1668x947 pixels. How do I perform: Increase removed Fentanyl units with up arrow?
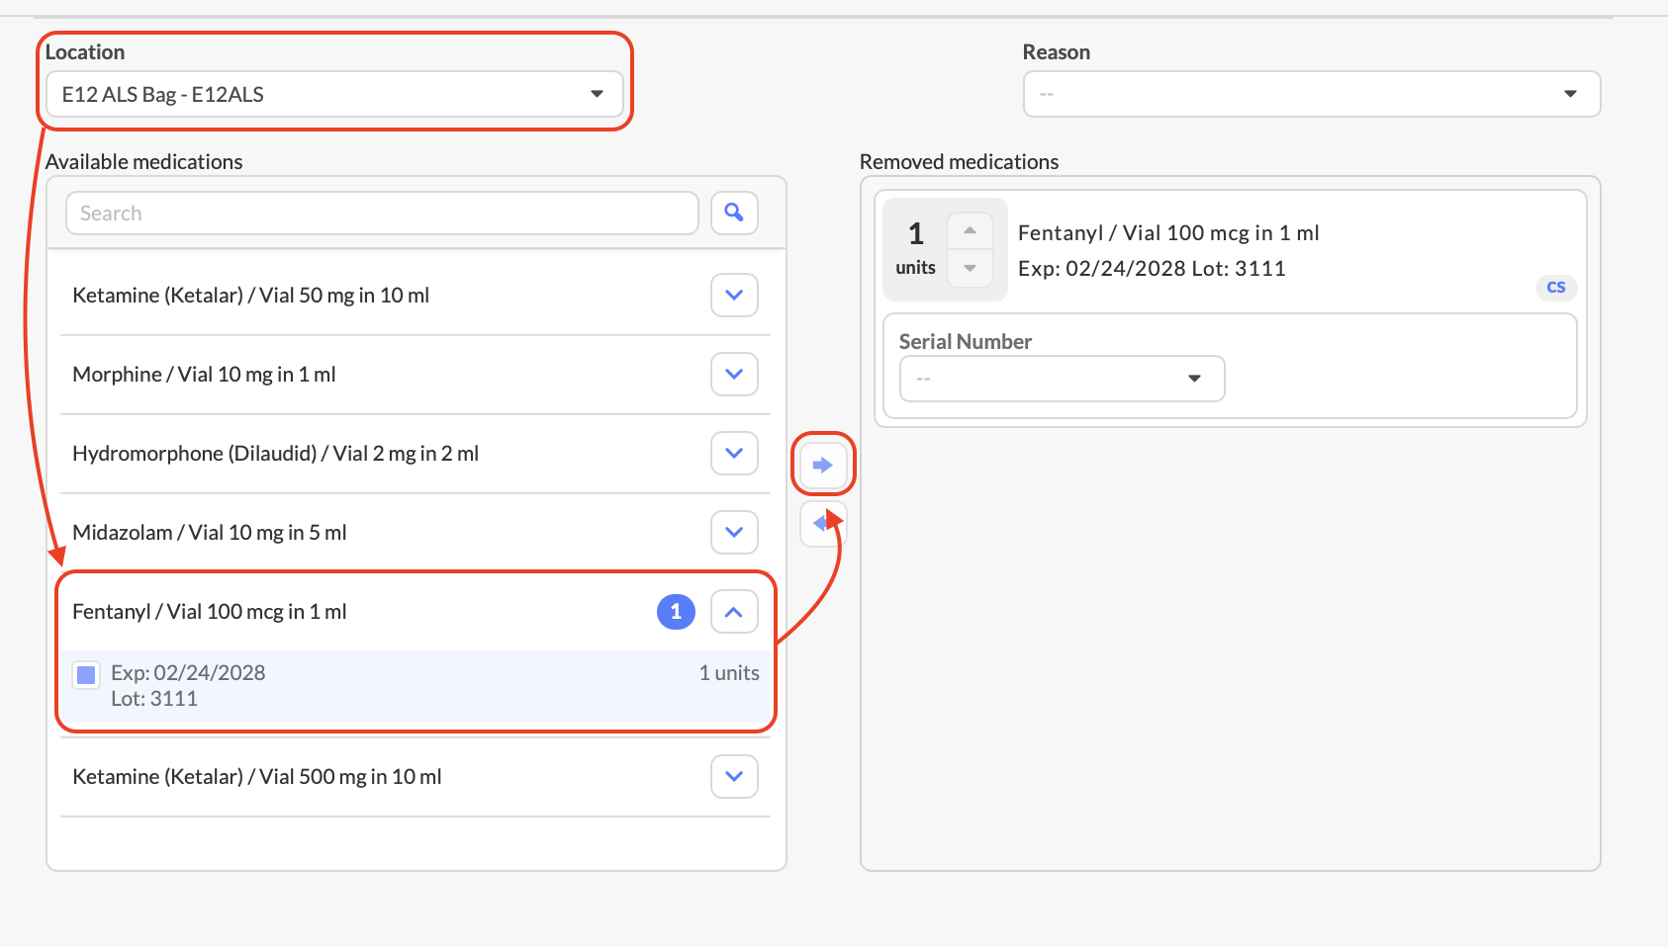(970, 231)
